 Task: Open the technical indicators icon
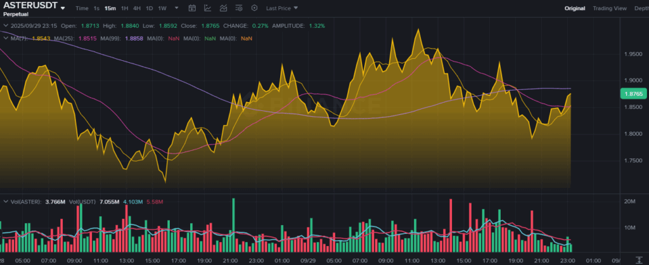pyautogui.click(x=223, y=8)
